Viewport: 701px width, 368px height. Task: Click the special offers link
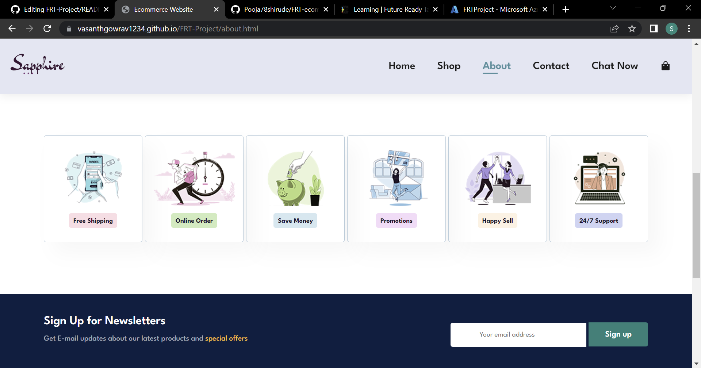coord(226,338)
